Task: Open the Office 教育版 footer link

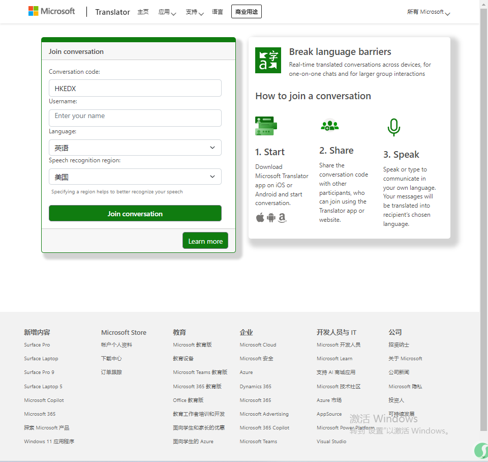Action: [x=188, y=400]
